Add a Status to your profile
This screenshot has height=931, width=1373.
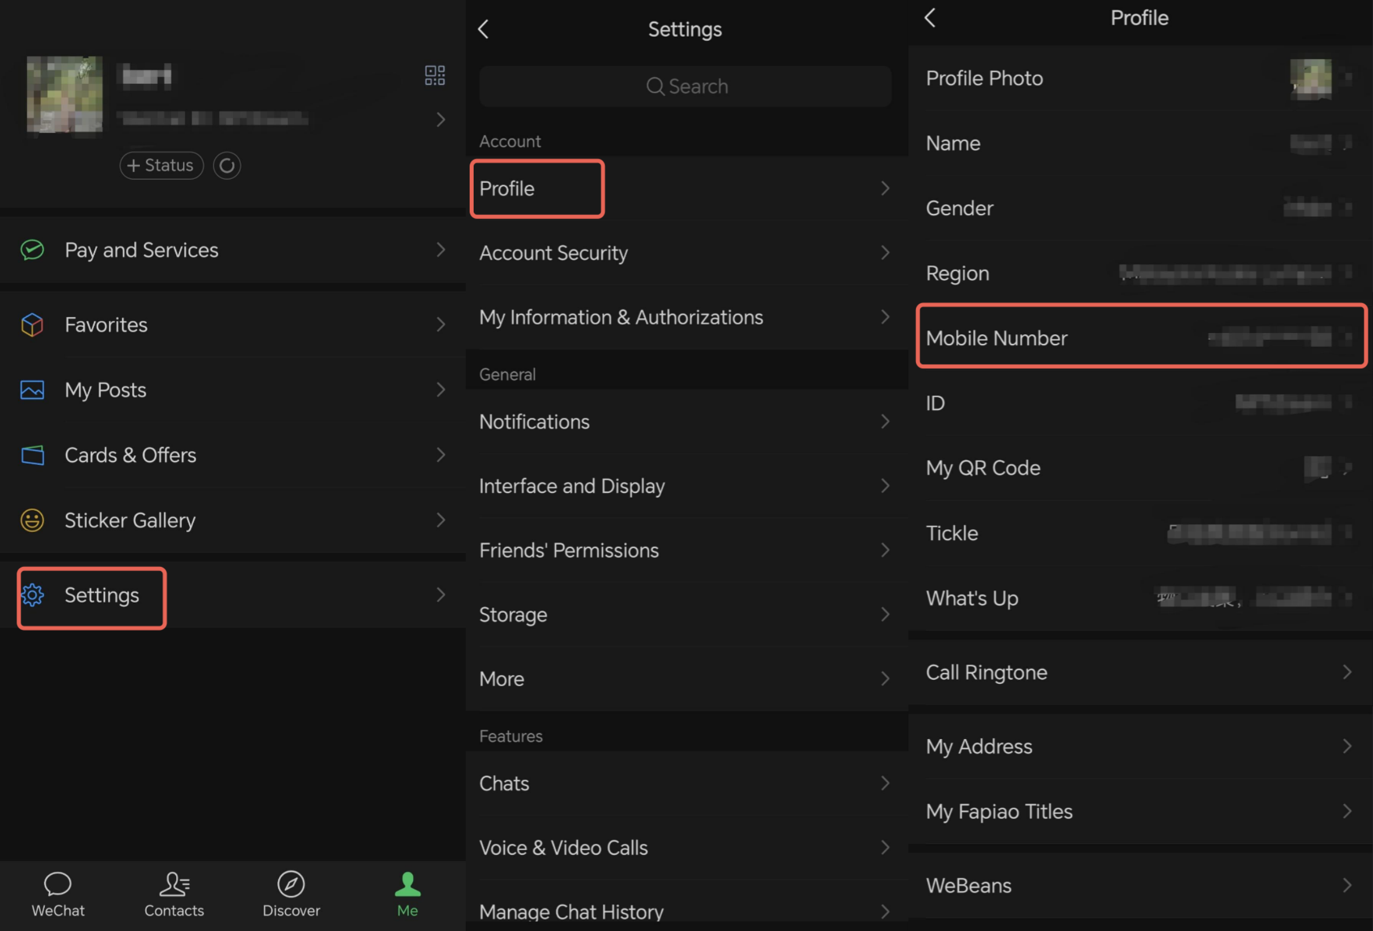161,165
